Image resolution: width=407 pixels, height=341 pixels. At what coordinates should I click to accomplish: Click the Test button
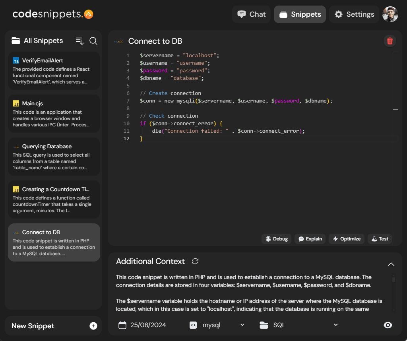(x=380, y=239)
